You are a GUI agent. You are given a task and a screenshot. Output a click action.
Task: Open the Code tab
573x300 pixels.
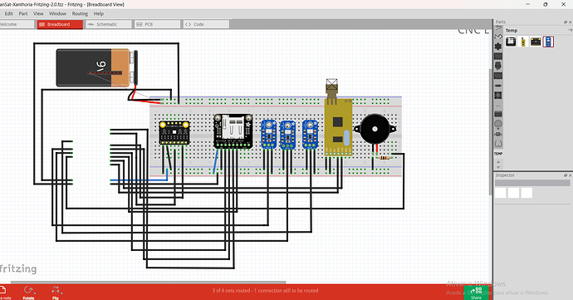click(206, 24)
